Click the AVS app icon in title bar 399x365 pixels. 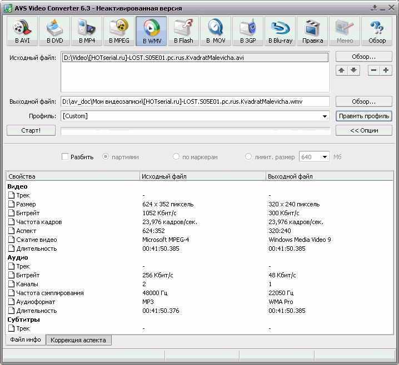coord(8,8)
